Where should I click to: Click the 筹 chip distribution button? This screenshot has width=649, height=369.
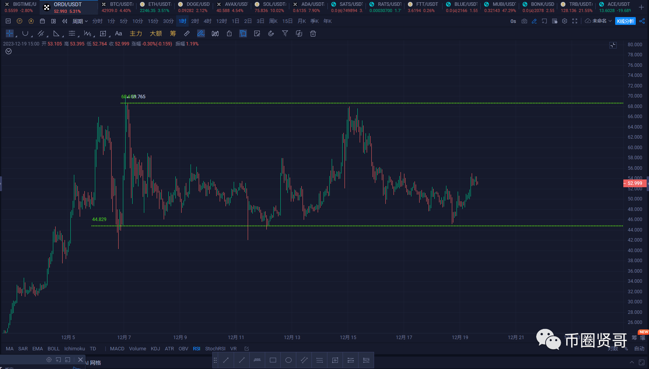pyautogui.click(x=173, y=33)
